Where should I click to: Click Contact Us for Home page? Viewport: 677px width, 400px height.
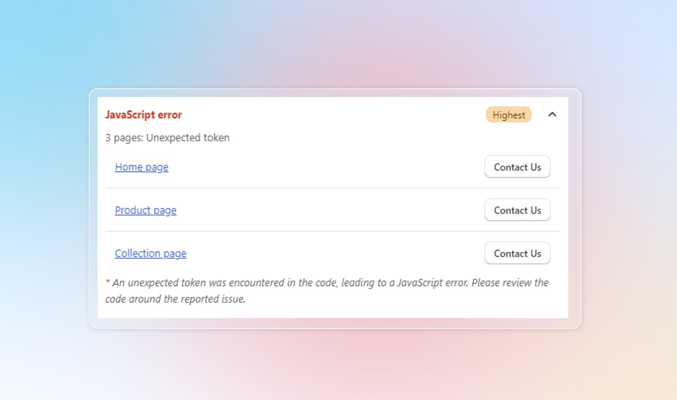coord(517,167)
